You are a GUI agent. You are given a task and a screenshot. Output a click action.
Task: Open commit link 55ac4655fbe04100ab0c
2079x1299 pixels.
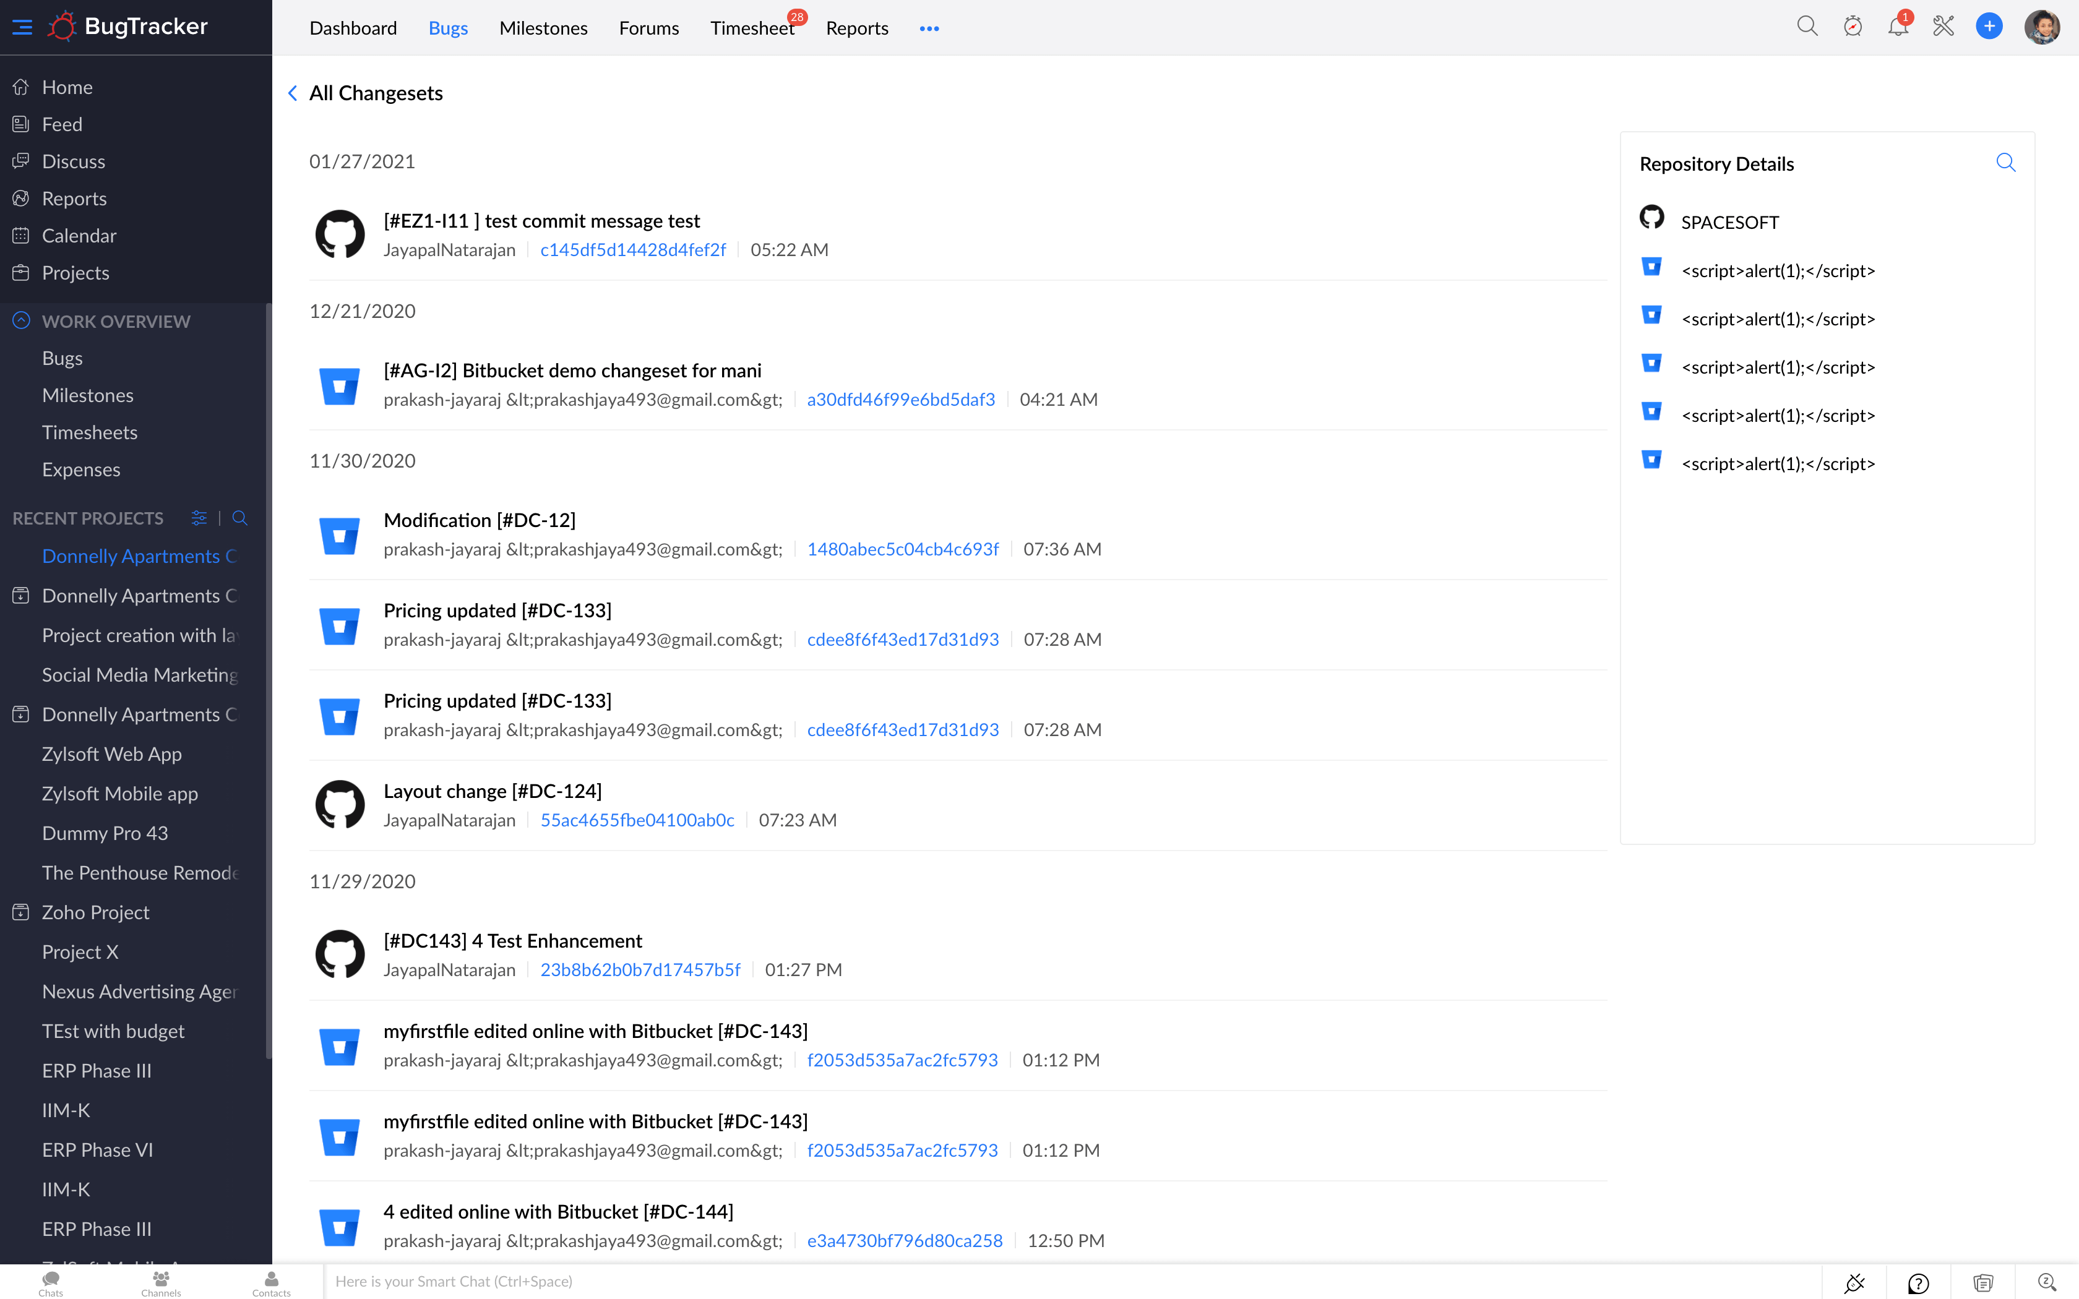pos(637,820)
